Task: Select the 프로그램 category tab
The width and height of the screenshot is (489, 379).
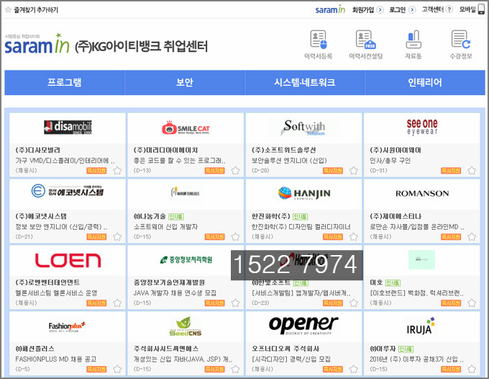Action: 65,82
